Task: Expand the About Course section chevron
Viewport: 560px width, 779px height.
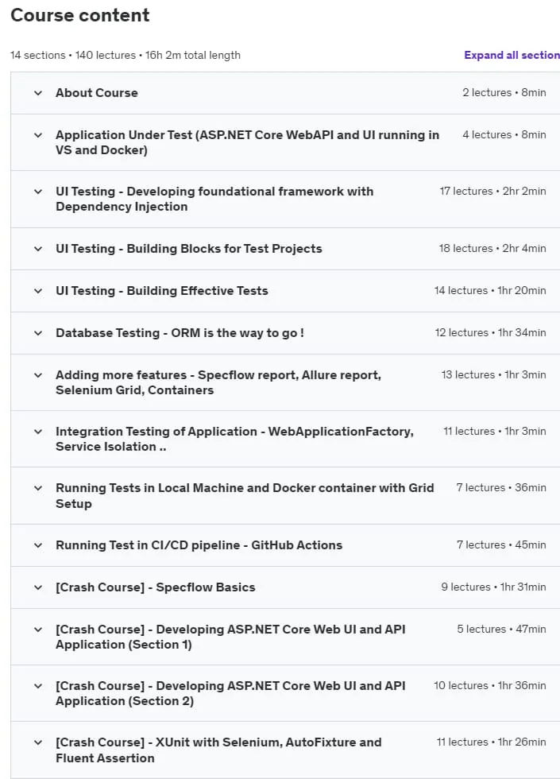Action: point(38,93)
